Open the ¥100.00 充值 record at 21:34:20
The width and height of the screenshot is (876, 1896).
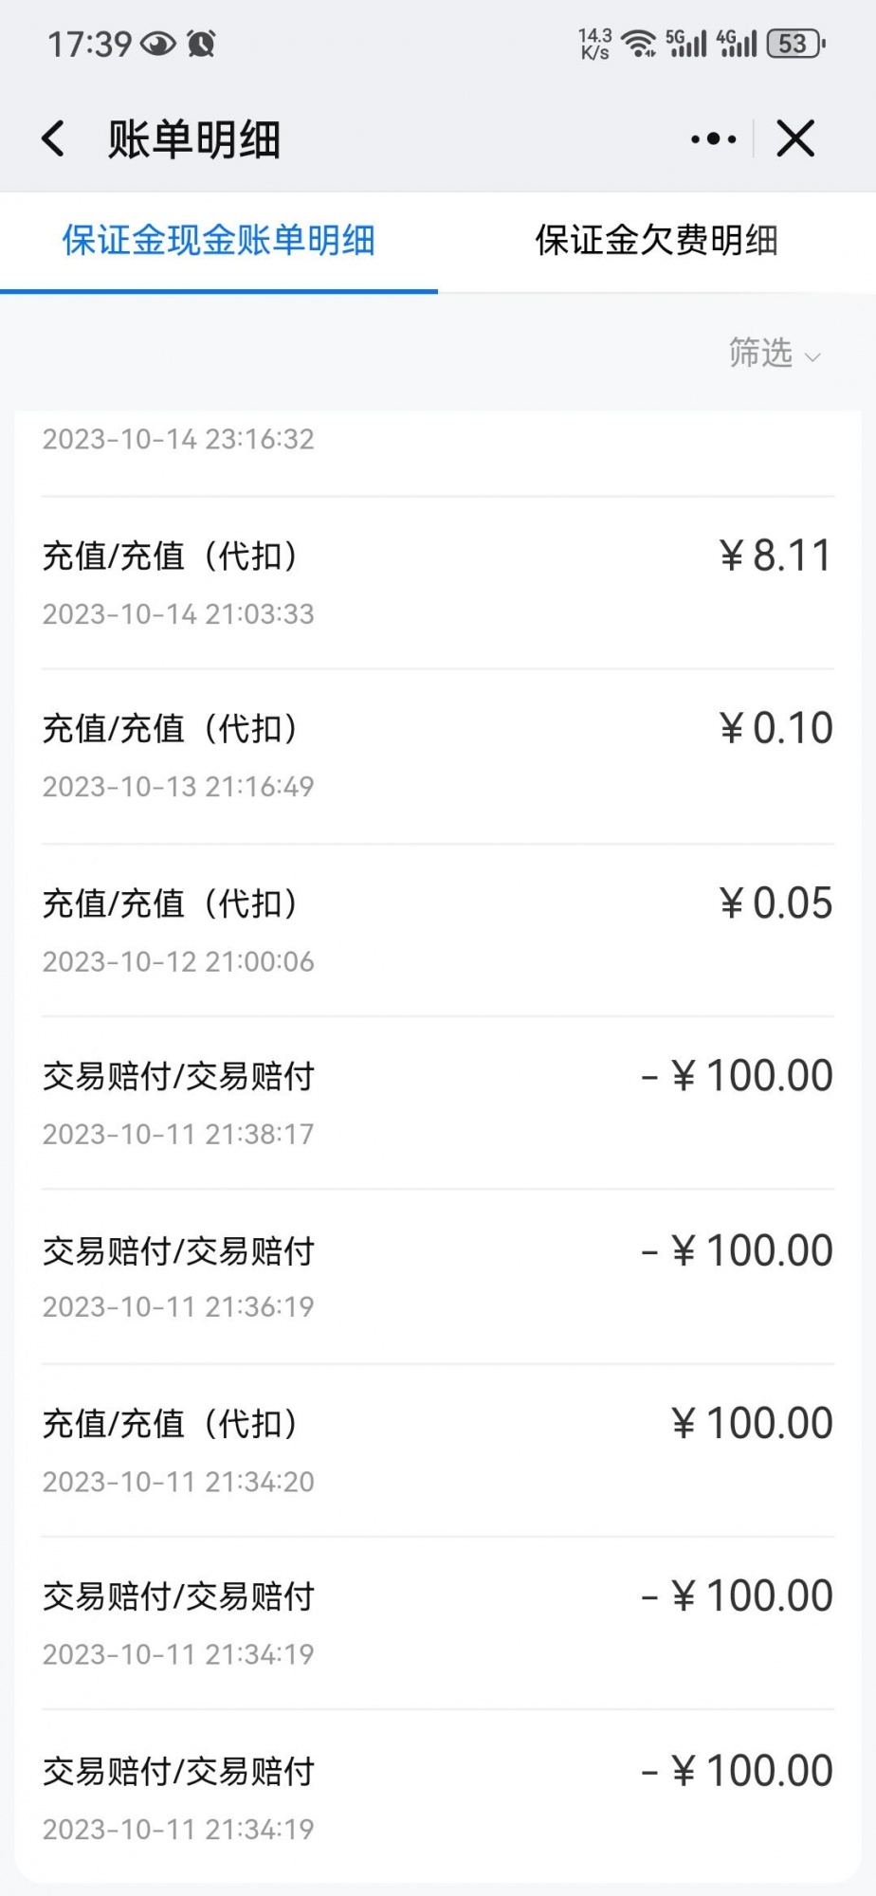tap(438, 1450)
